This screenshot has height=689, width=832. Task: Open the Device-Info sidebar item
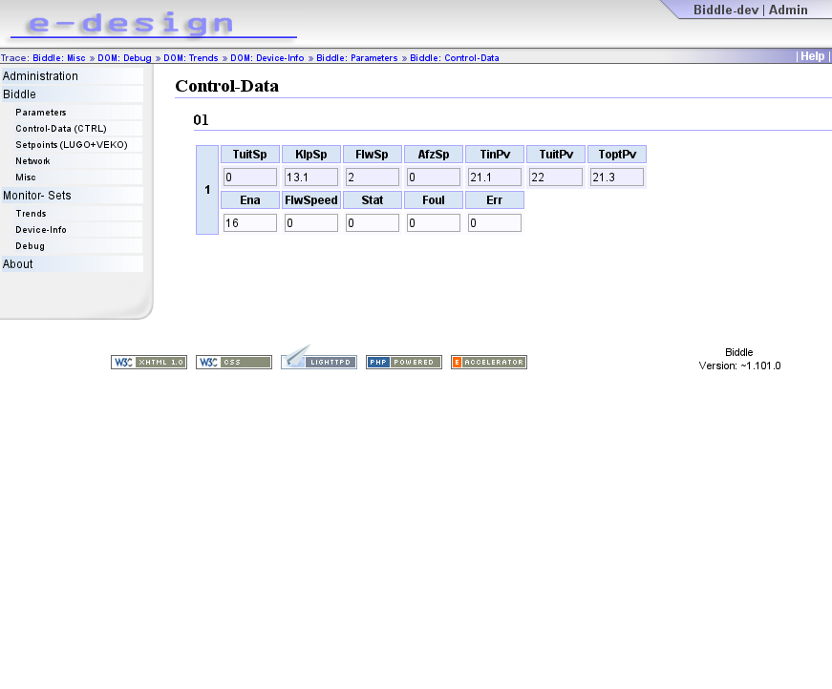(x=41, y=230)
